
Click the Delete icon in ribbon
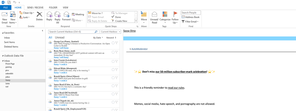39,15
